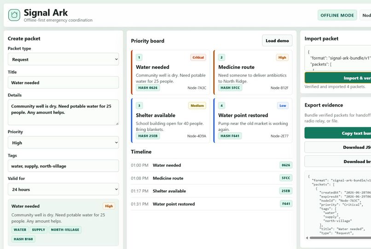Click the rank 1 badge on Water needed

coord(139,57)
